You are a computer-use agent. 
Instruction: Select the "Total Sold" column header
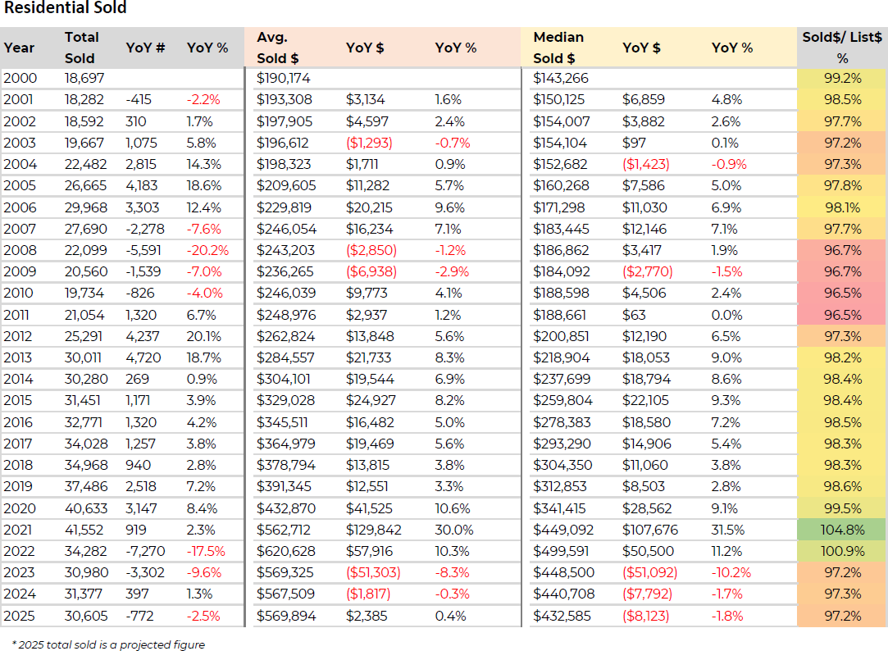coord(81,48)
